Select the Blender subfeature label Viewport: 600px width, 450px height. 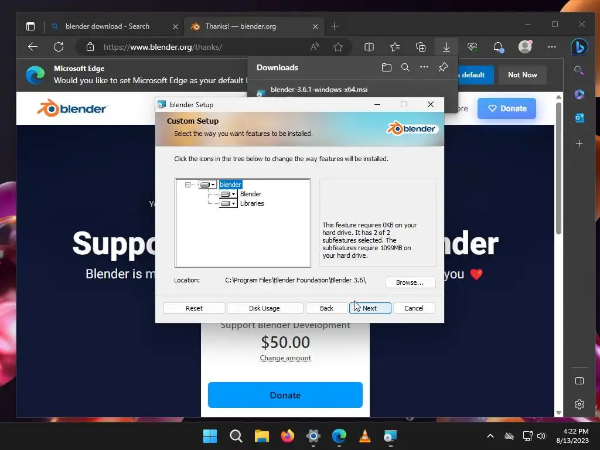pyautogui.click(x=251, y=194)
